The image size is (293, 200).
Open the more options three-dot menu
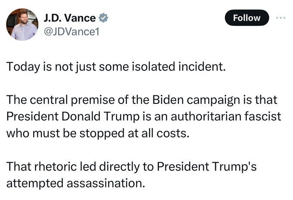coord(281,18)
